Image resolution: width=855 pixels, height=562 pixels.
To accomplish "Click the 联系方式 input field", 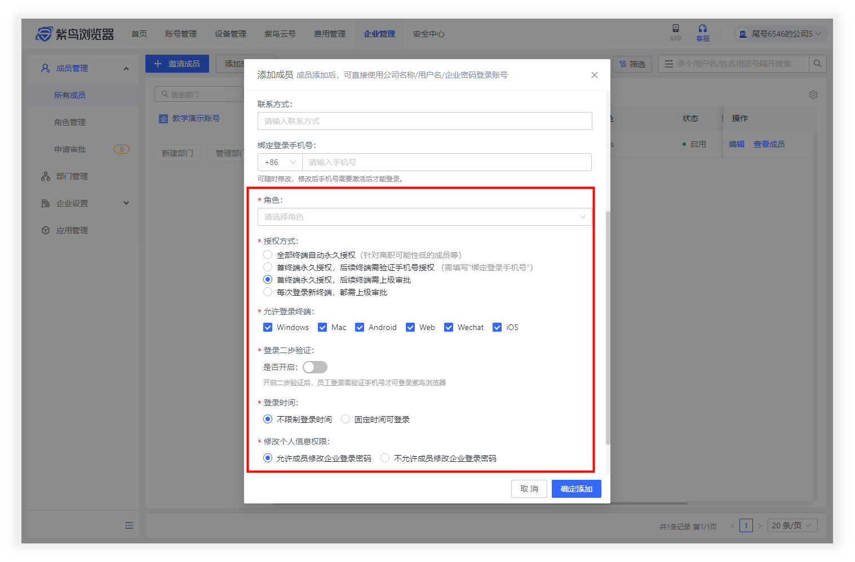I will pyautogui.click(x=424, y=121).
